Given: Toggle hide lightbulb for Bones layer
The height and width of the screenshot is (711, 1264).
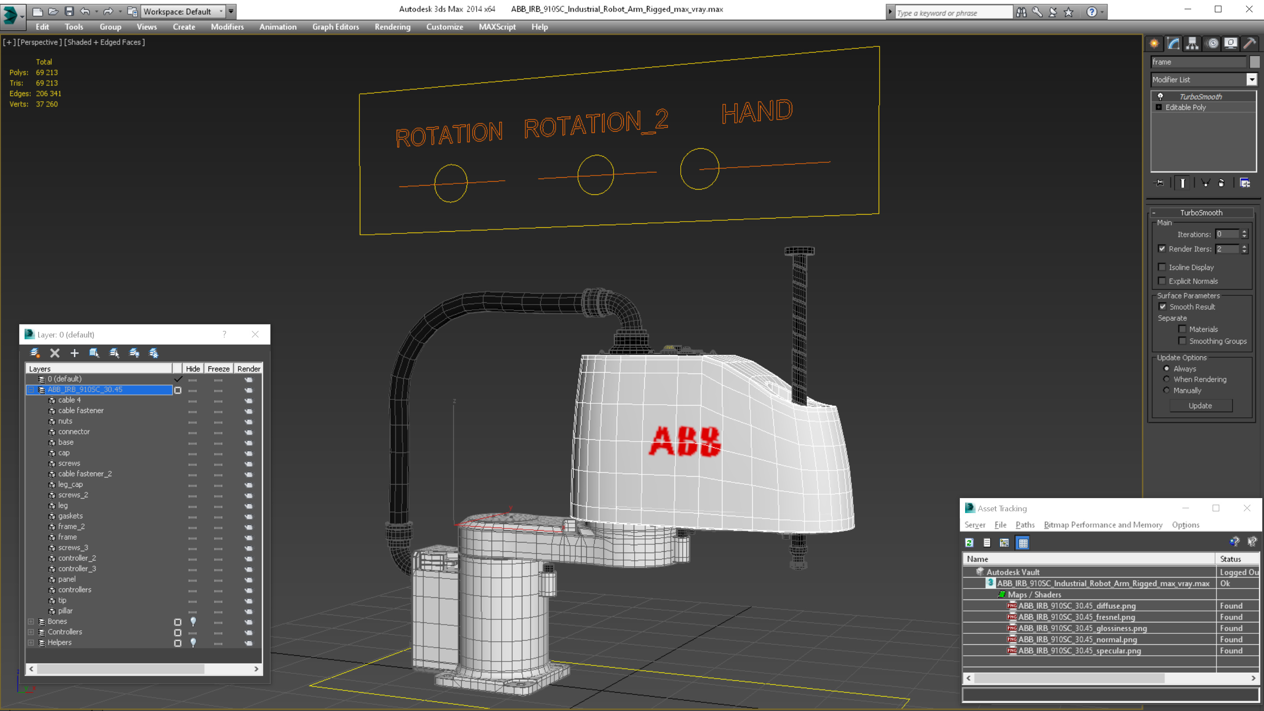Looking at the screenshot, I should [x=193, y=621].
